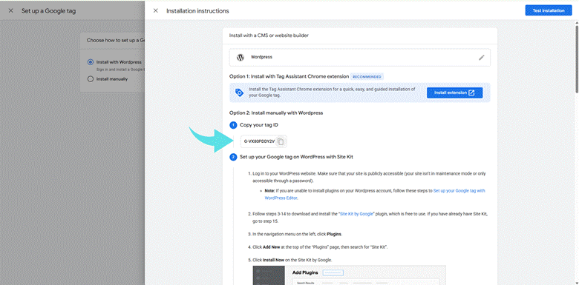The image size is (579, 285).
Task: Copy the tag ID with copy icon
Action: (281, 141)
